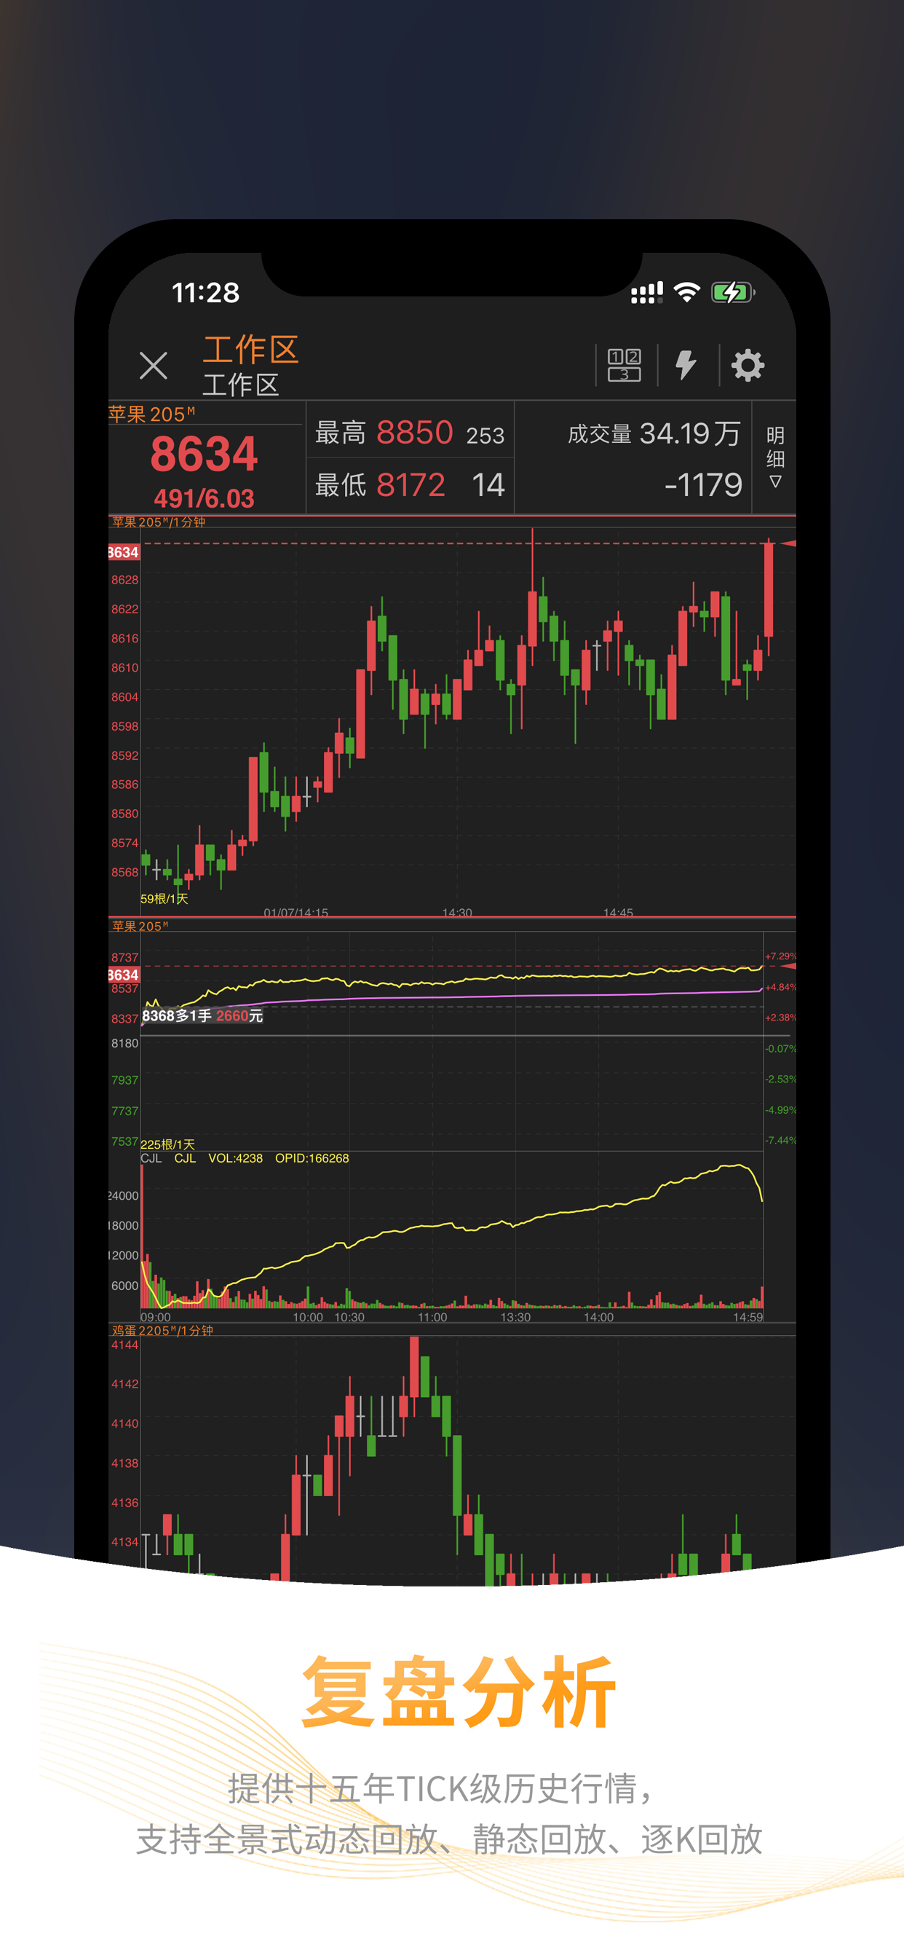Tap the first CJL indicator label
Image resolution: width=904 pixels, height=1958 pixels.
(151, 1158)
